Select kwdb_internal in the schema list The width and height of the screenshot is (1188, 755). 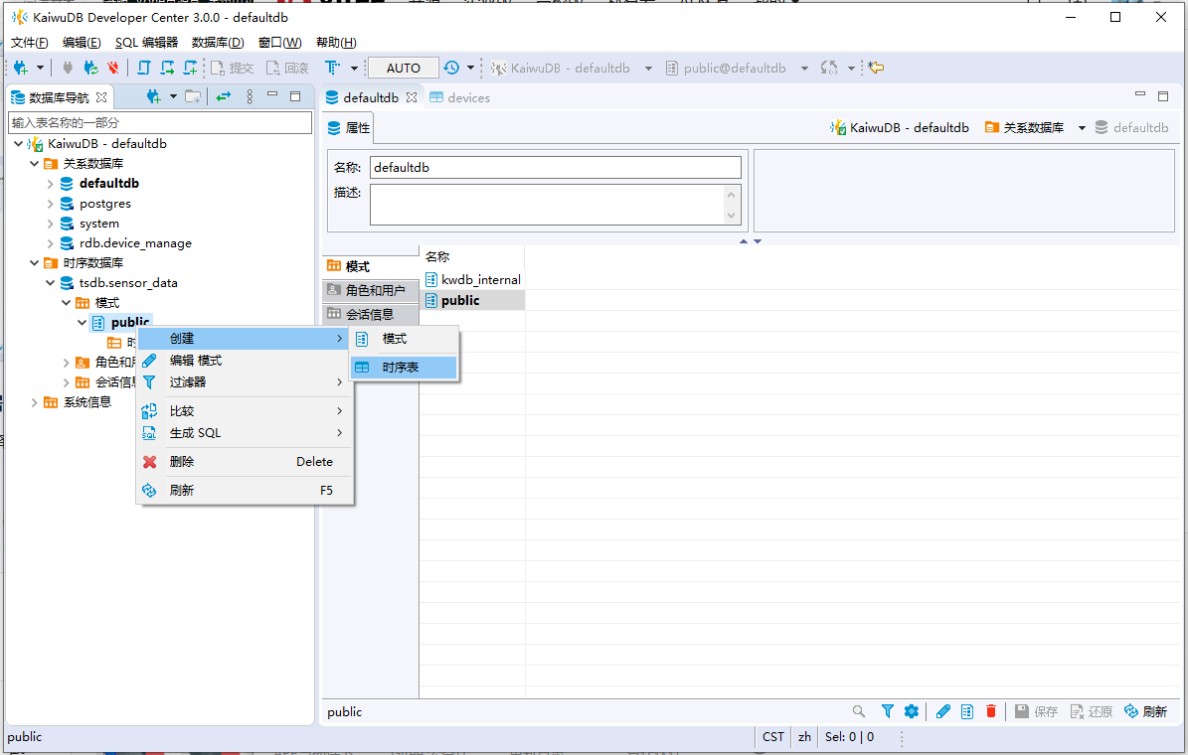point(473,280)
